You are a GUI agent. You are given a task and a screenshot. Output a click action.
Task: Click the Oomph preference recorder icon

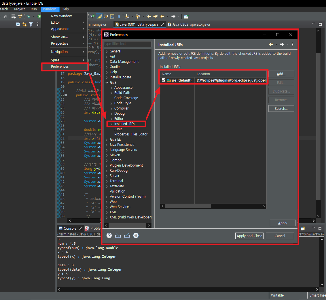(x=136, y=235)
